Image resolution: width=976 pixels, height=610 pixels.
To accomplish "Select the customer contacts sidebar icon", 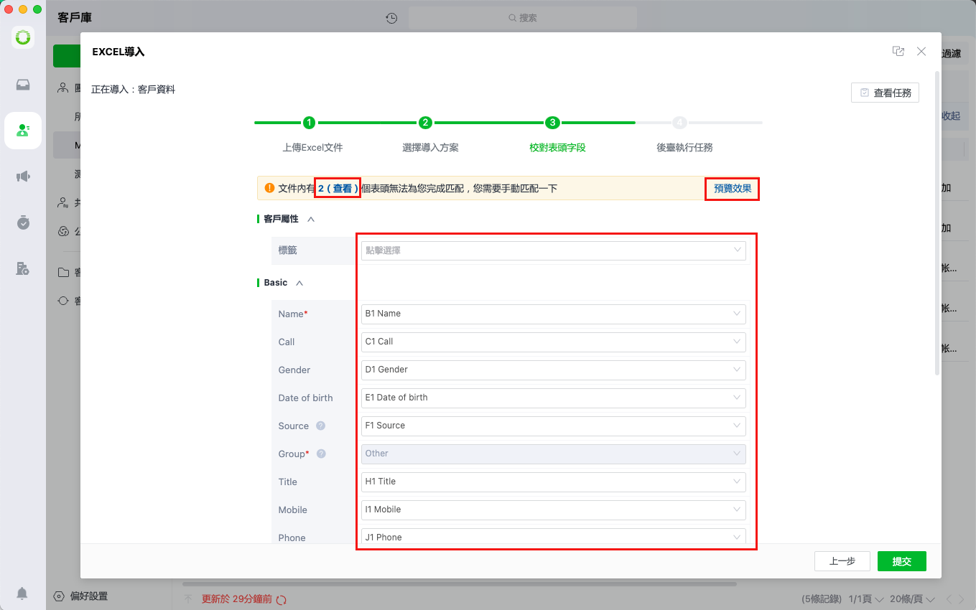I will pyautogui.click(x=23, y=130).
